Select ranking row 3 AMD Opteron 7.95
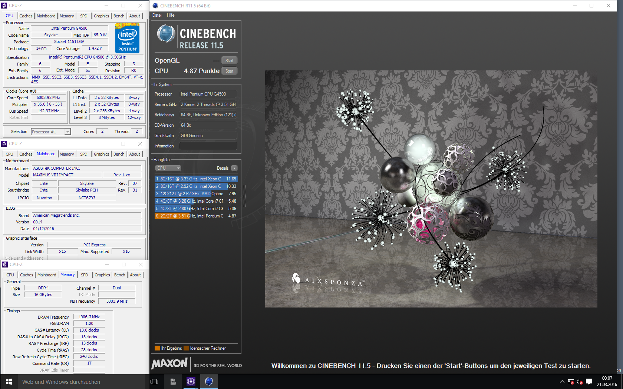 pyautogui.click(x=196, y=194)
